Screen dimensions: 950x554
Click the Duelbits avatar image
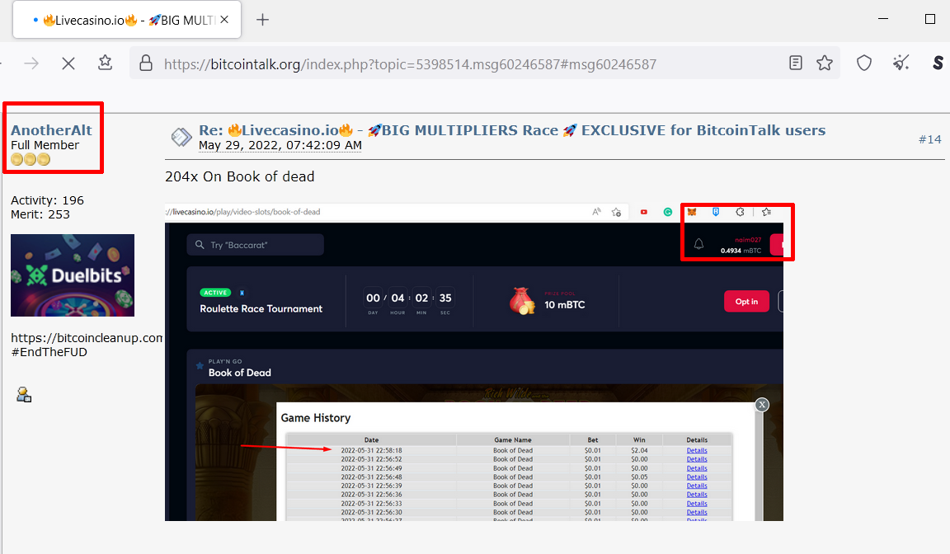73,275
